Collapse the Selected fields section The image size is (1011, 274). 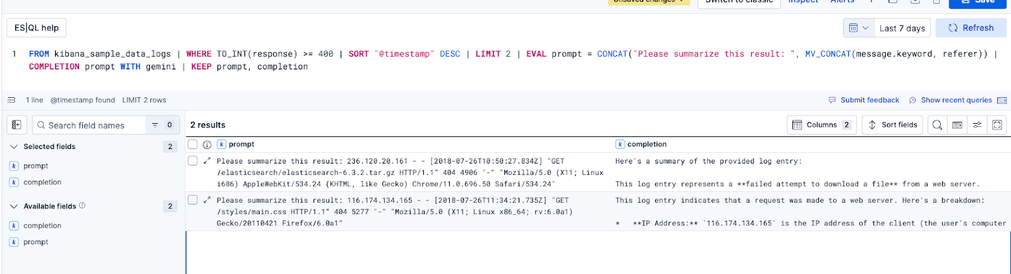[x=14, y=146]
